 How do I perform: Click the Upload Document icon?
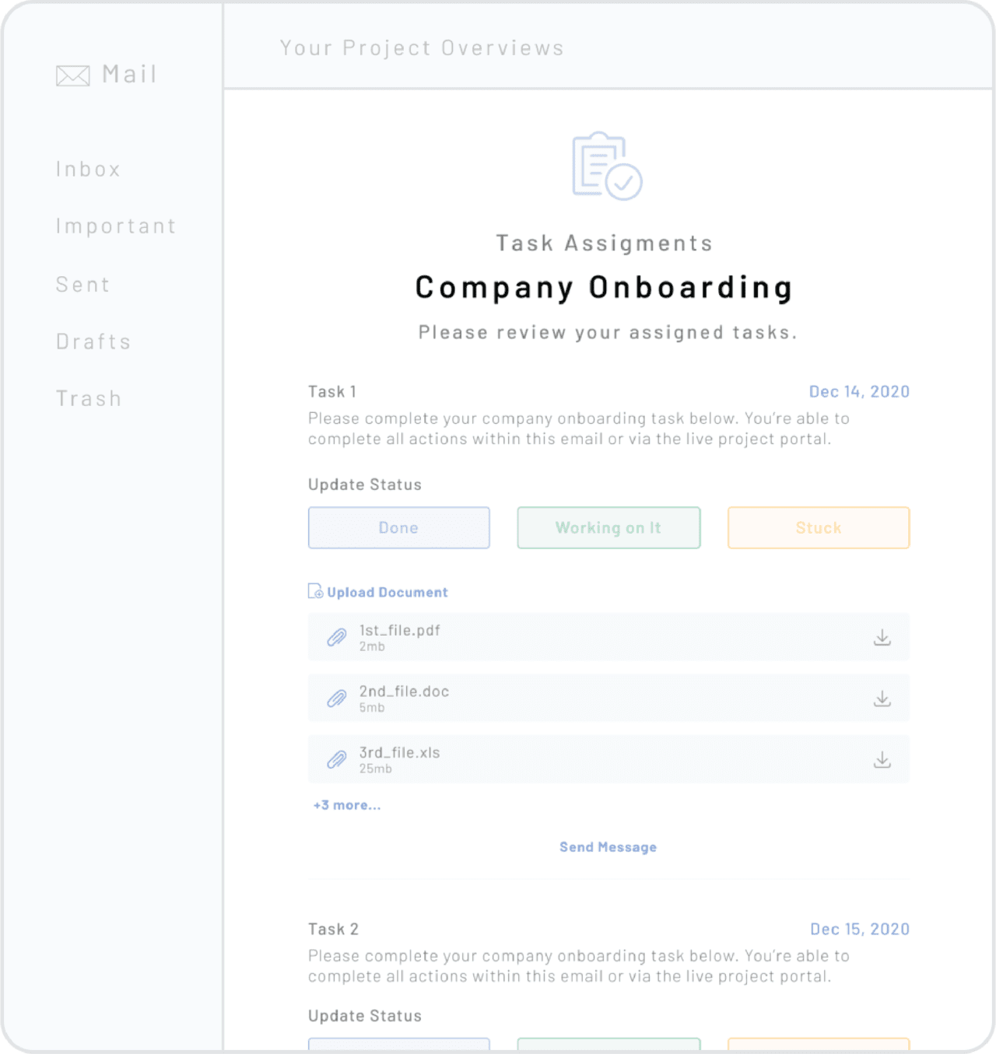pyautogui.click(x=314, y=591)
